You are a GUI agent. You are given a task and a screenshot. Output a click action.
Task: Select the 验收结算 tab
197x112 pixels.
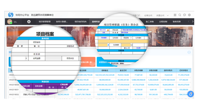[177, 22]
